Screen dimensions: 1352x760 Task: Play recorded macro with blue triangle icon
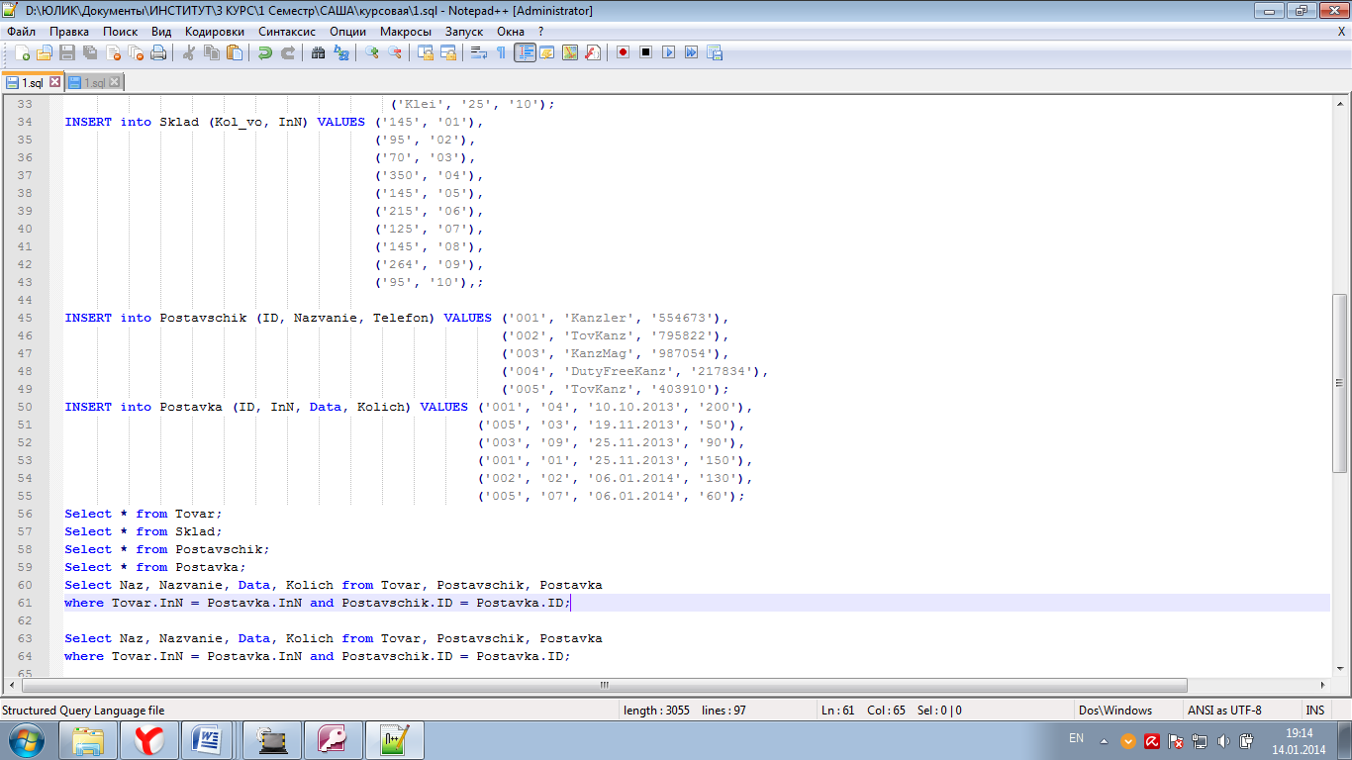click(x=668, y=52)
